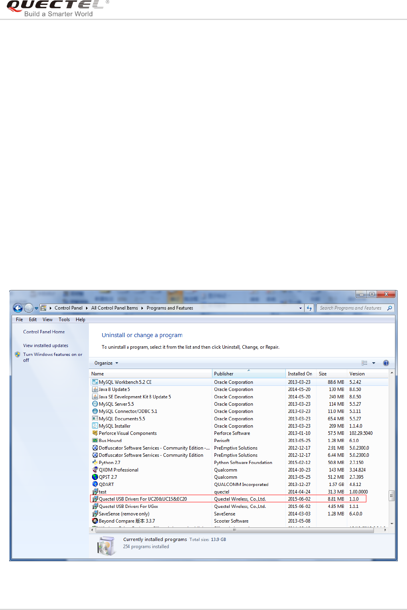407x610 pixels.
Task: Sort by the Publisher column header
Action: pos(249,374)
